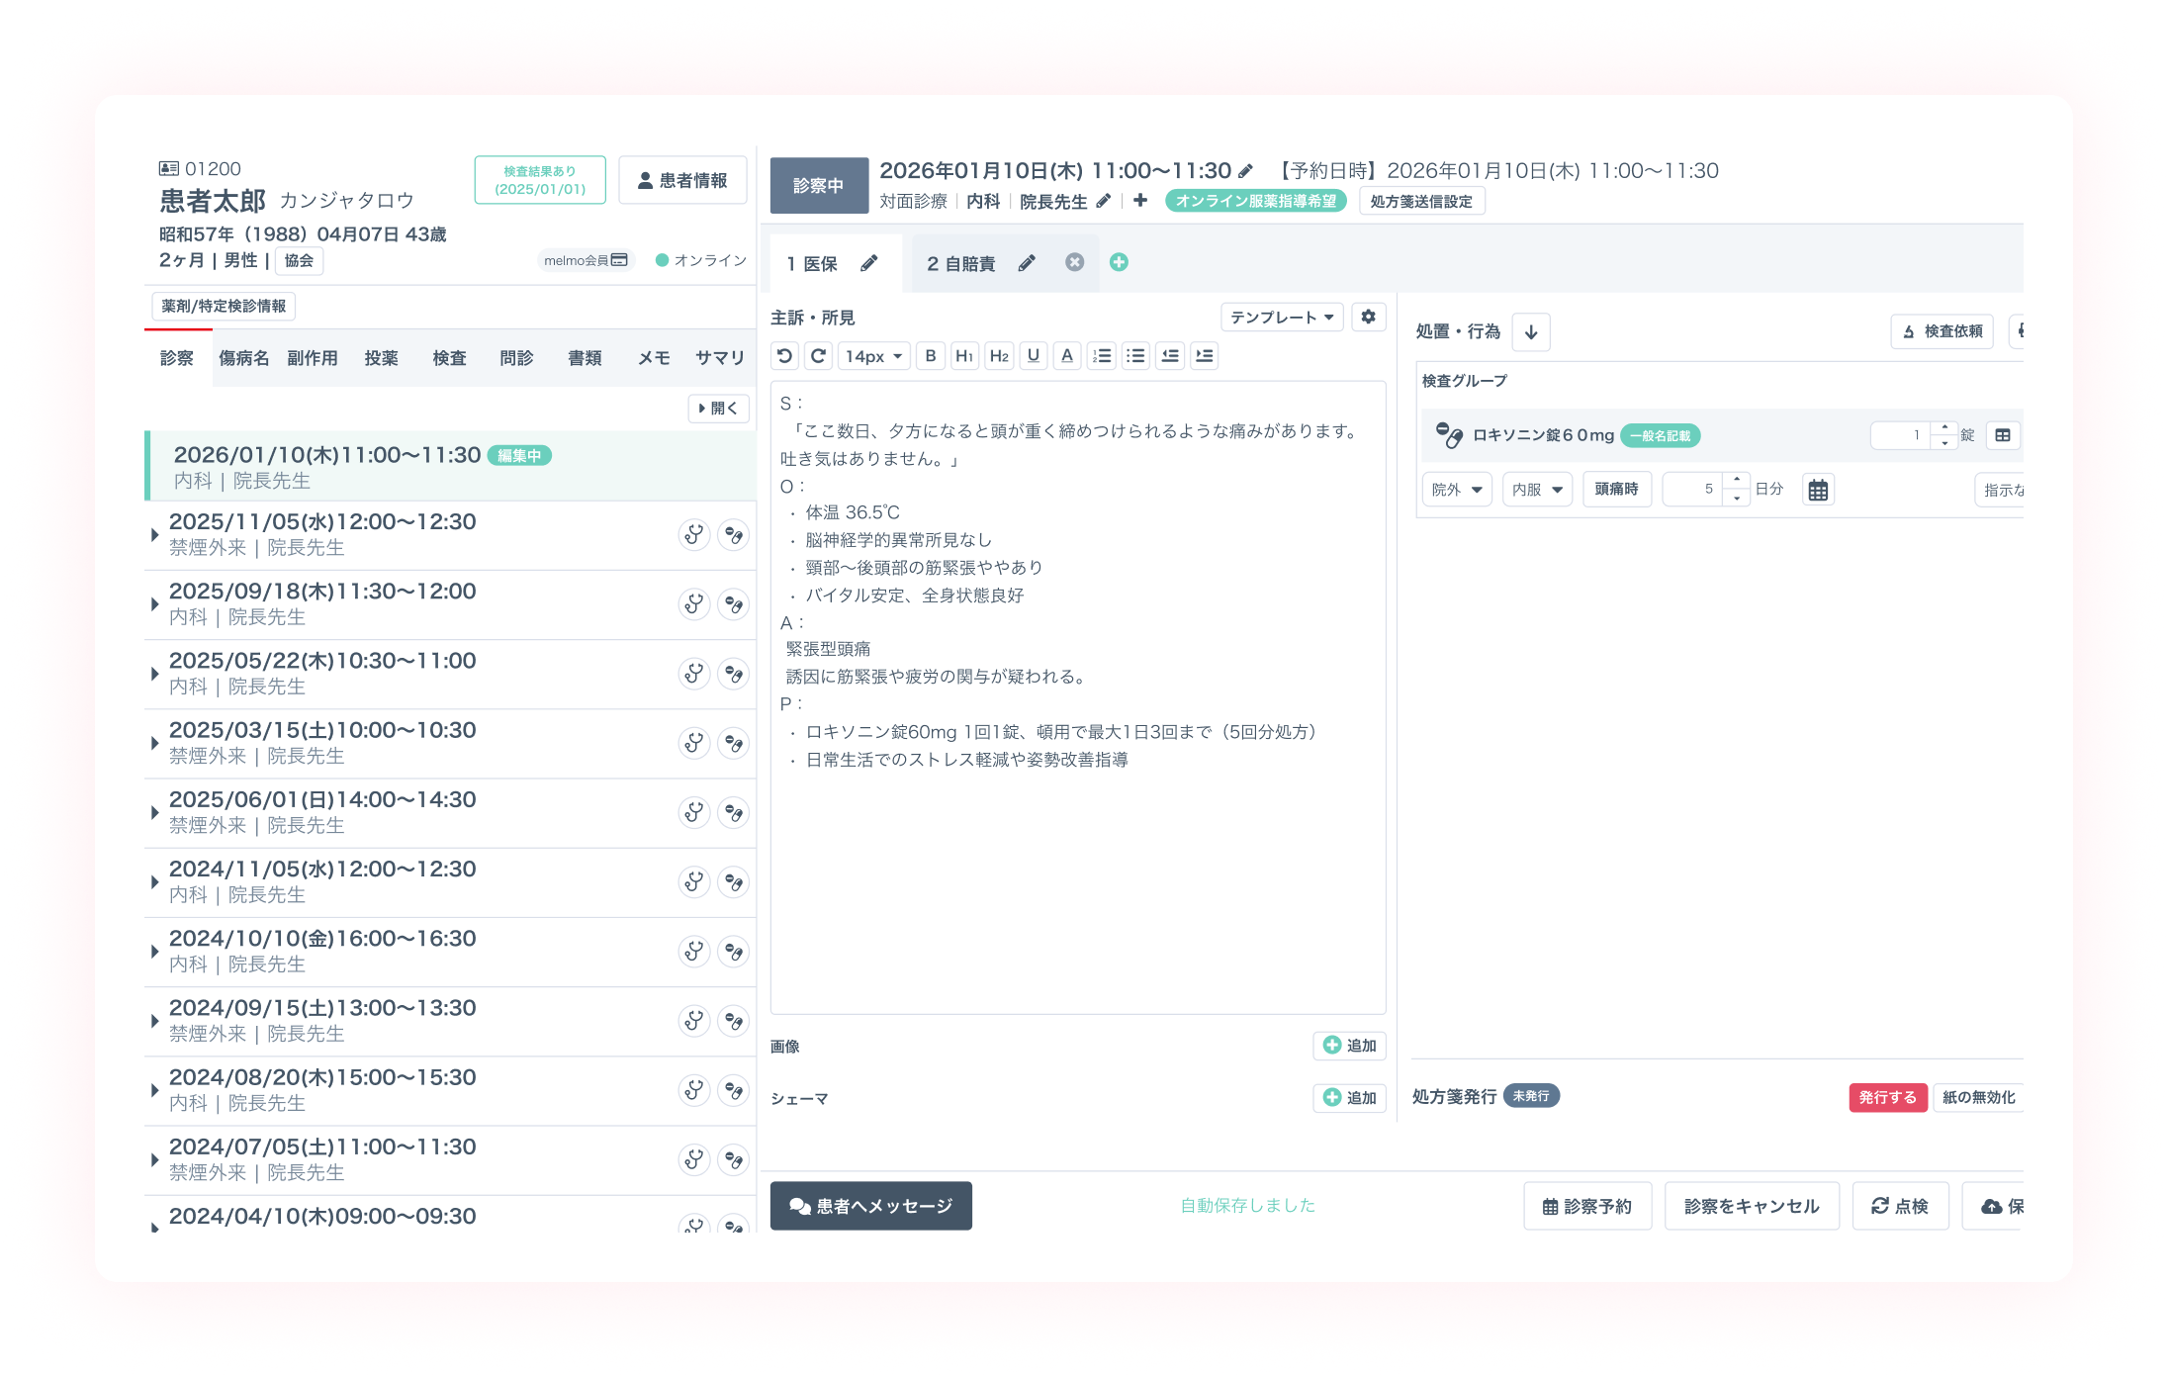Toggle bold text formatting

(930, 356)
